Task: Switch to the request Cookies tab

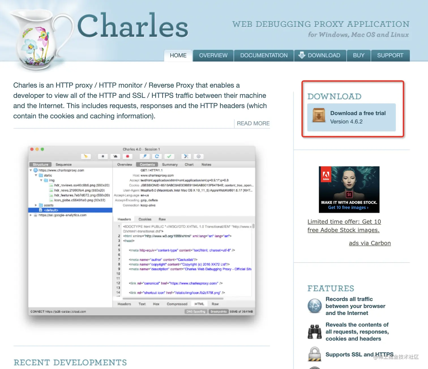Action: pos(145,219)
